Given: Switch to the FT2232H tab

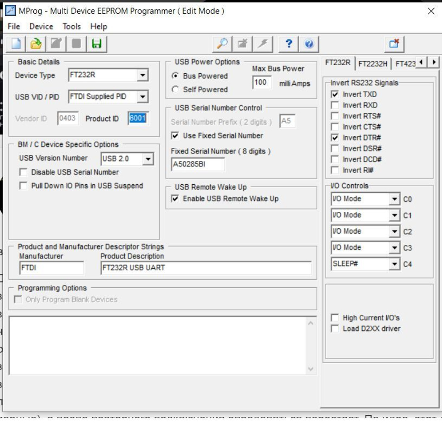Looking at the screenshot, I should (373, 63).
